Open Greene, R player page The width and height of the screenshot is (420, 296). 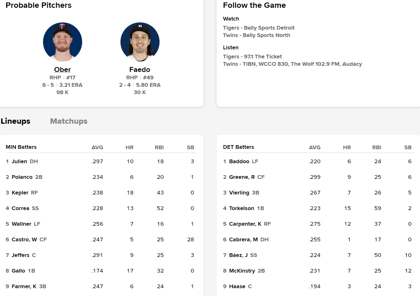[x=242, y=177]
